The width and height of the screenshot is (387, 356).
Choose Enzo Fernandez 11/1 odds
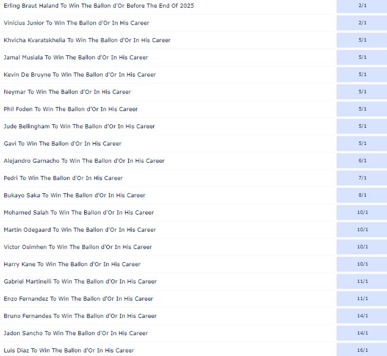coord(362,298)
